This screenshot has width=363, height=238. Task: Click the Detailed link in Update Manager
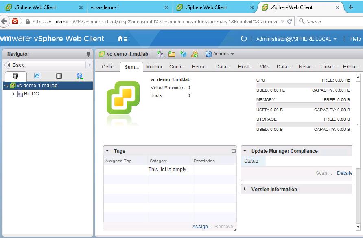(344, 173)
